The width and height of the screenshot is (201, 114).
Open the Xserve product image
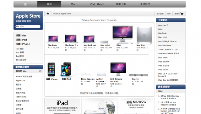139,75
